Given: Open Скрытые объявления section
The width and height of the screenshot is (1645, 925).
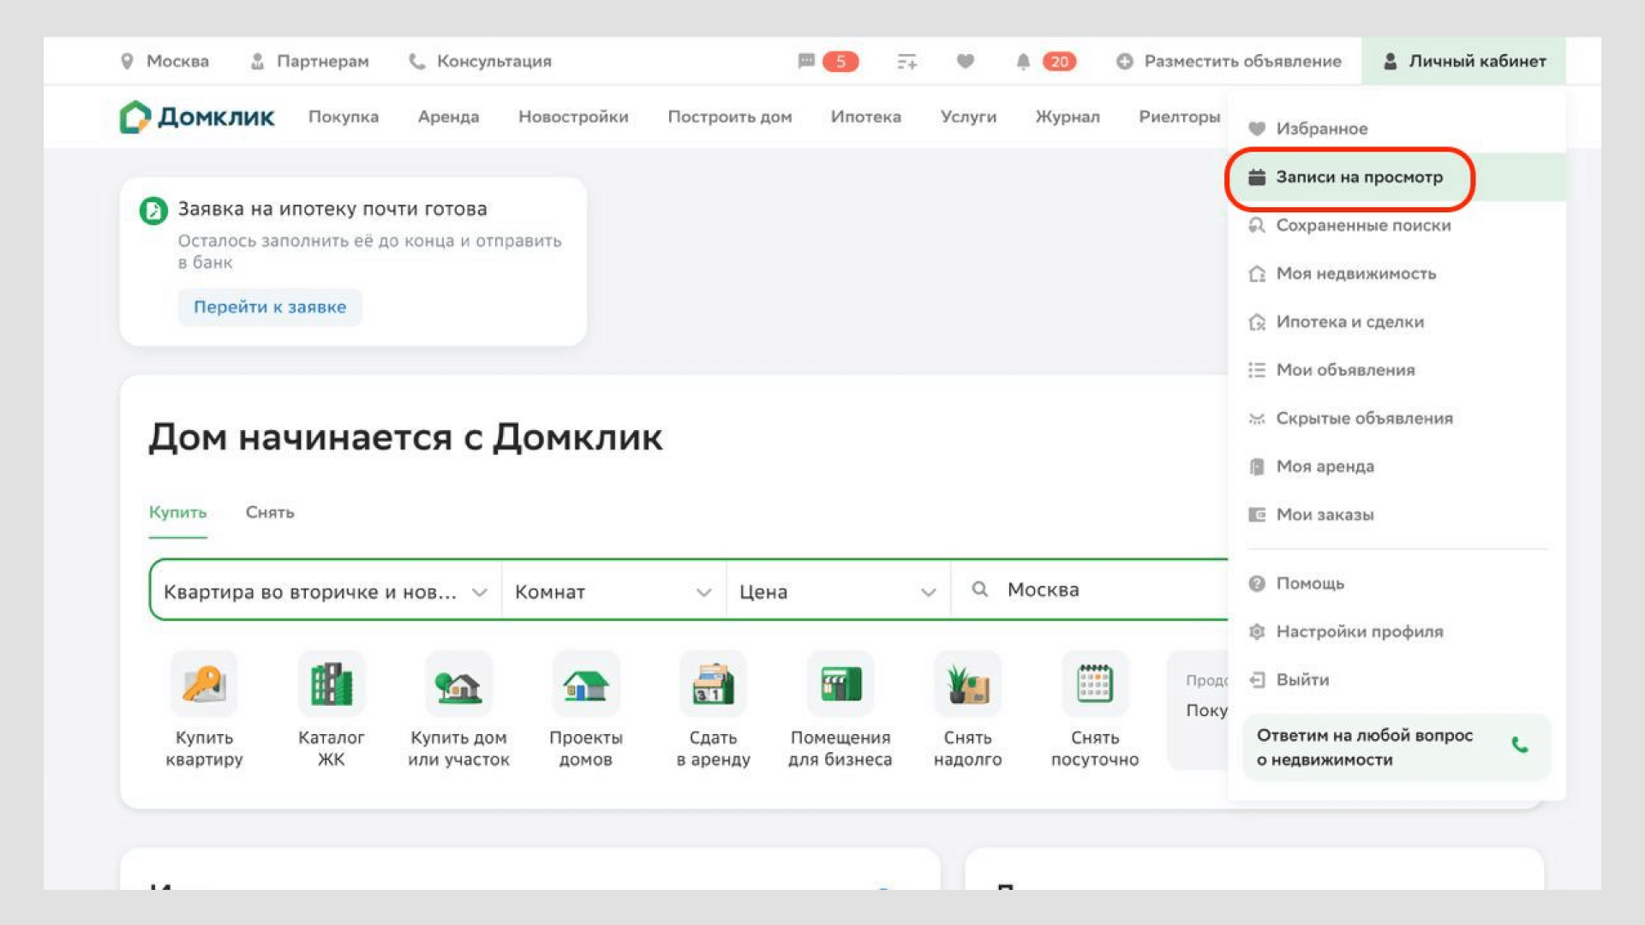Looking at the screenshot, I should point(1364,418).
